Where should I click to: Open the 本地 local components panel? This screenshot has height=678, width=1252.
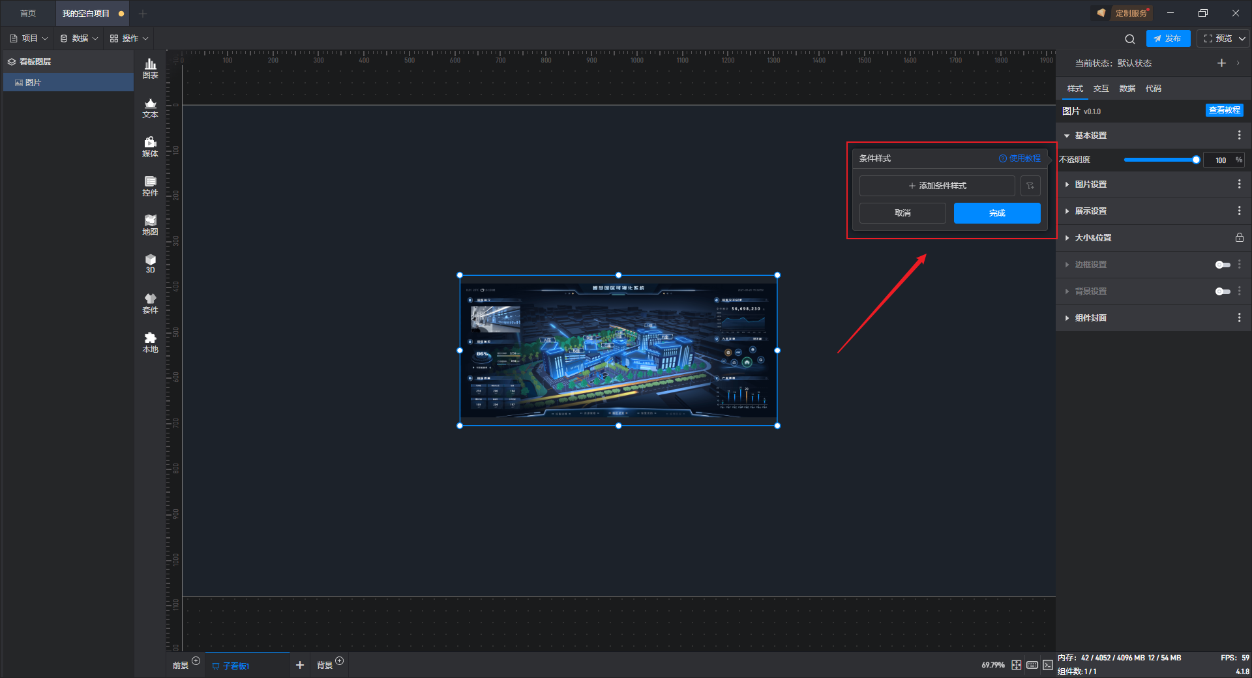coord(150,342)
